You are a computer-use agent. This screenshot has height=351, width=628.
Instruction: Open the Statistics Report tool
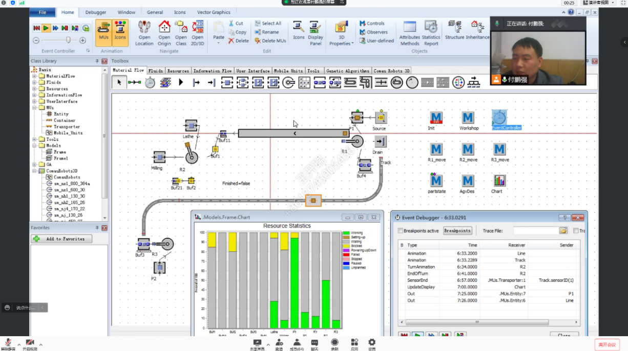click(x=431, y=32)
